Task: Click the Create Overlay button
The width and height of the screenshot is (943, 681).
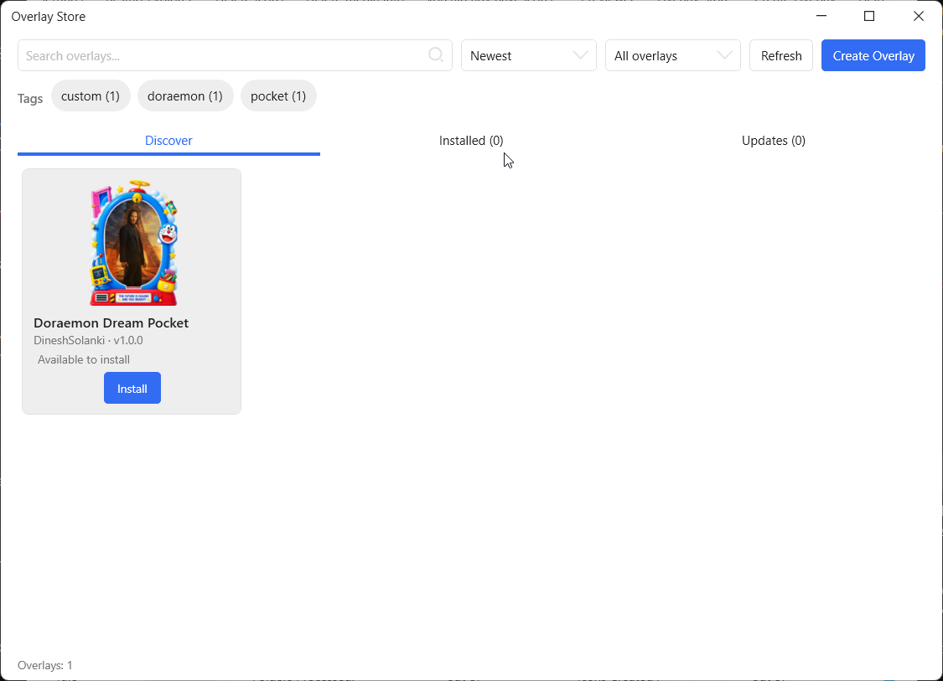Action: 873,55
